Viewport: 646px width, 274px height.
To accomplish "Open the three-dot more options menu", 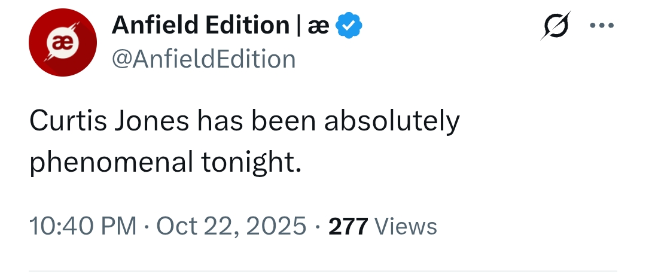I will coord(602,26).
